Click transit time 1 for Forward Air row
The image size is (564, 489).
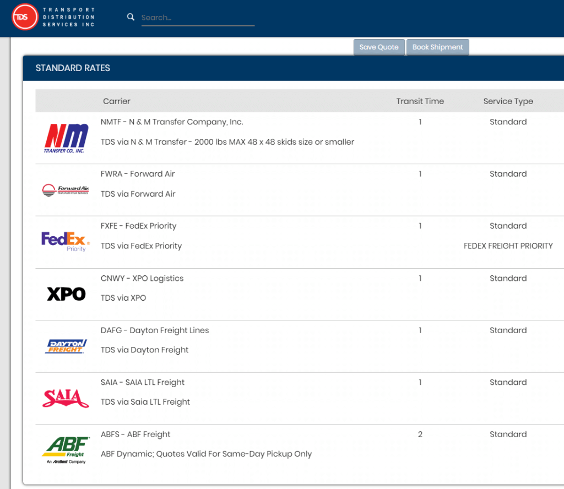pyautogui.click(x=420, y=174)
